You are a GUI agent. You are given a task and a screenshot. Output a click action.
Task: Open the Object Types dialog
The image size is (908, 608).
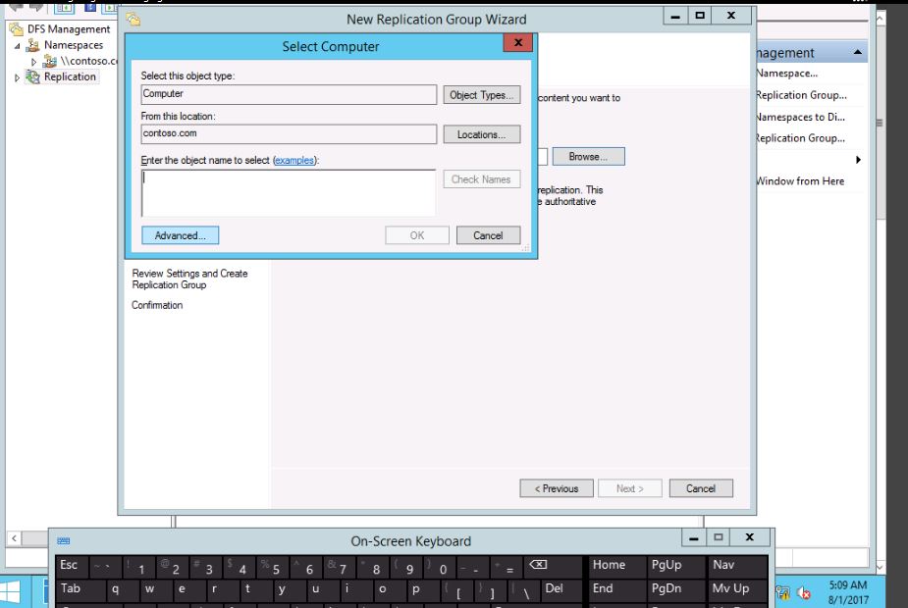481,95
